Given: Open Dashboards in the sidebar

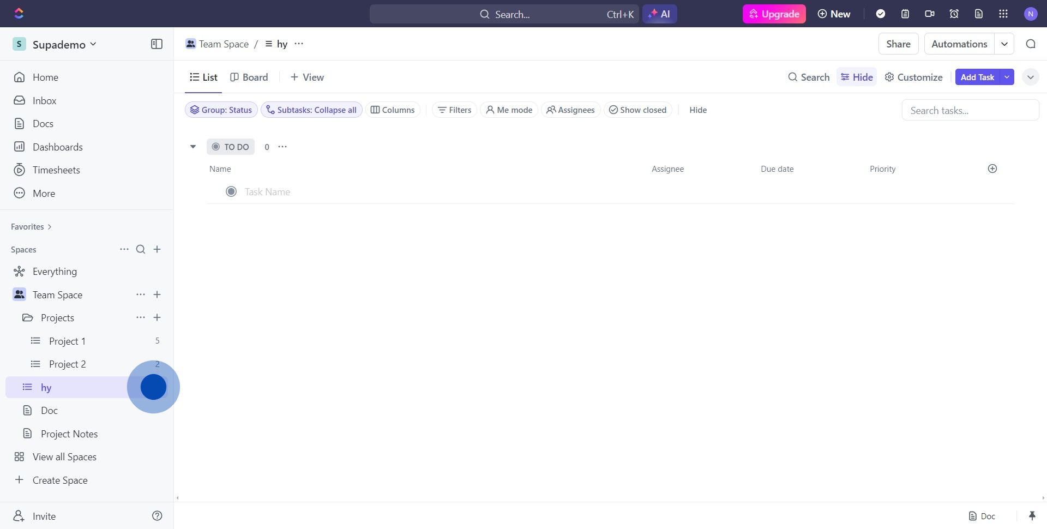Looking at the screenshot, I should click(57, 147).
